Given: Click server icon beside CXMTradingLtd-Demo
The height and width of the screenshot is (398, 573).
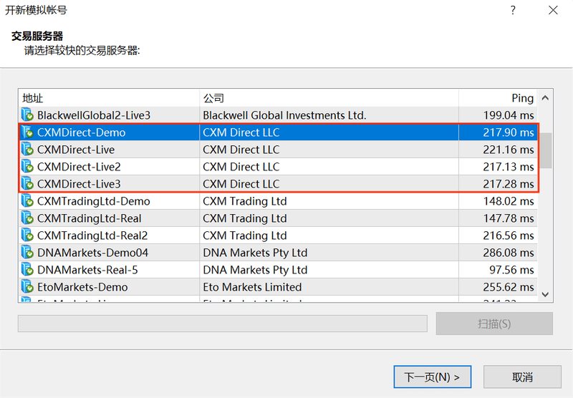Looking at the screenshot, I should click(x=27, y=201).
